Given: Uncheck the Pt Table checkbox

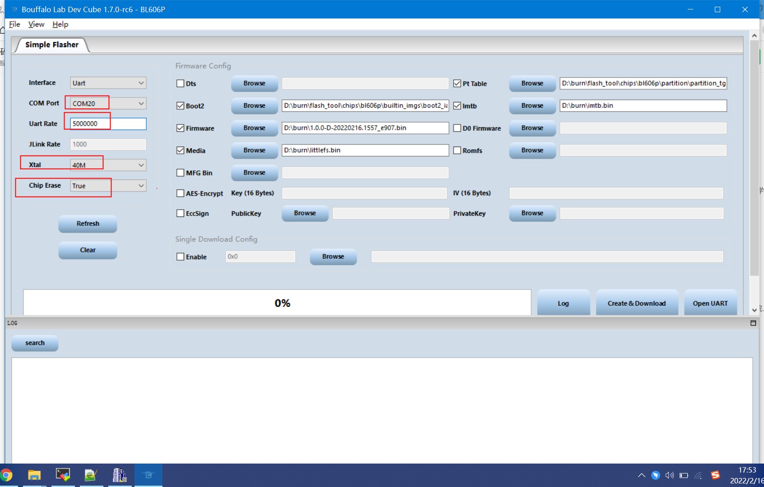Looking at the screenshot, I should pyautogui.click(x=457, y=83).
